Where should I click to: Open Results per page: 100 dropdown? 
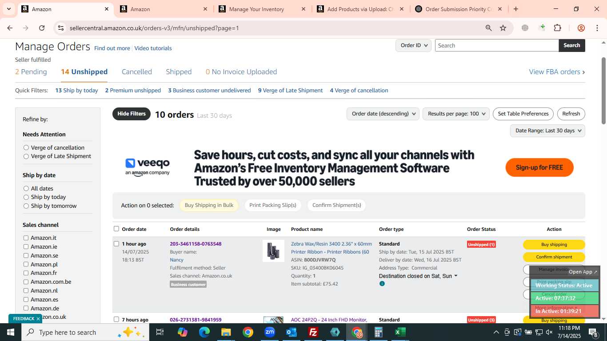coord(456,114)
